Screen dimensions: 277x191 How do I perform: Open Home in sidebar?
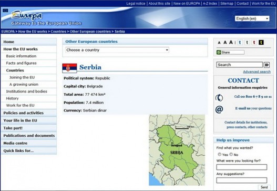tap(29, 42)
